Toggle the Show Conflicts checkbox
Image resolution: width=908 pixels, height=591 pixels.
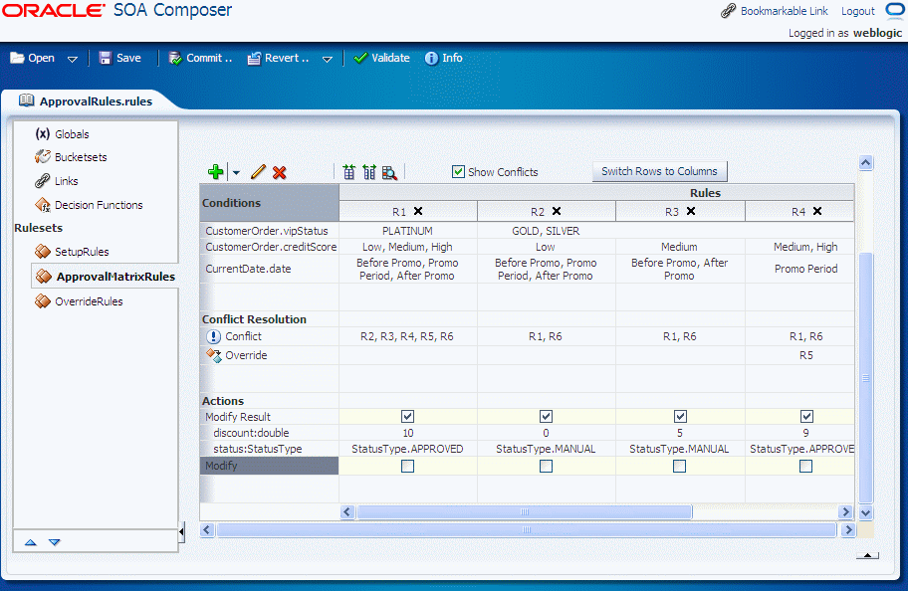coord(458,172)
